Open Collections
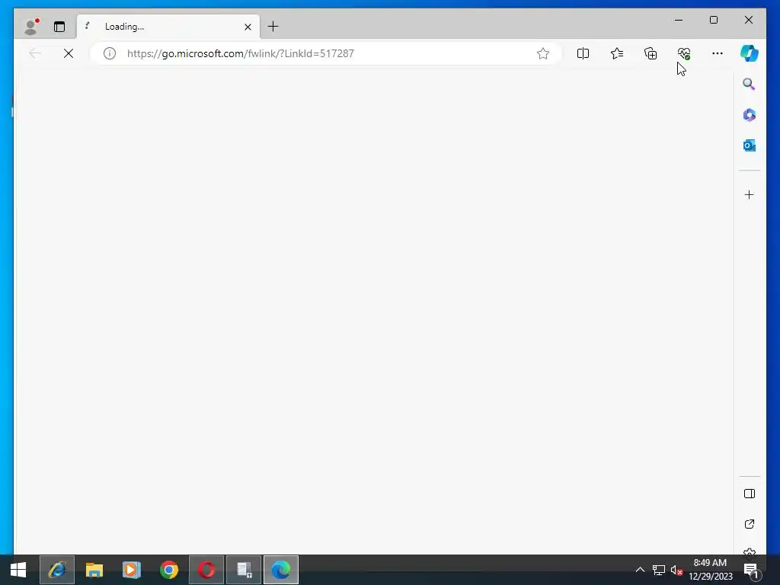The width and height of the screenshot is (780, 585). [x=651, y=53]
